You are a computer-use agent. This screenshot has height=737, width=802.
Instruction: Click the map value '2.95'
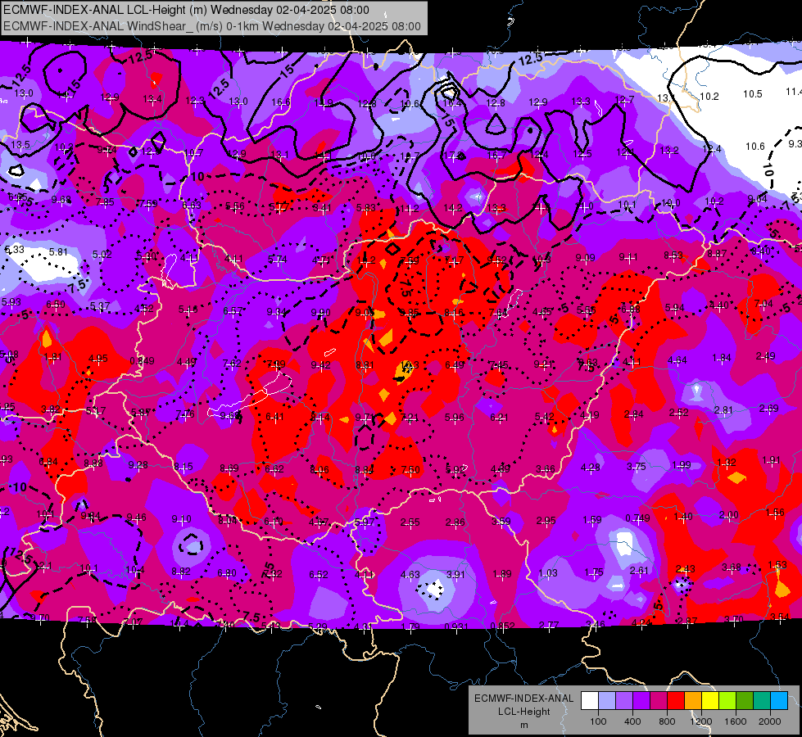click(x=546, y=521)
